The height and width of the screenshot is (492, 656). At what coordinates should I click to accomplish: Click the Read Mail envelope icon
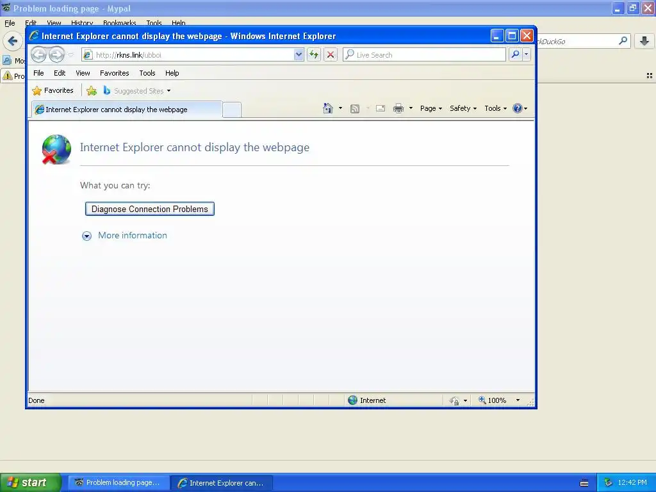pos(381,108)
